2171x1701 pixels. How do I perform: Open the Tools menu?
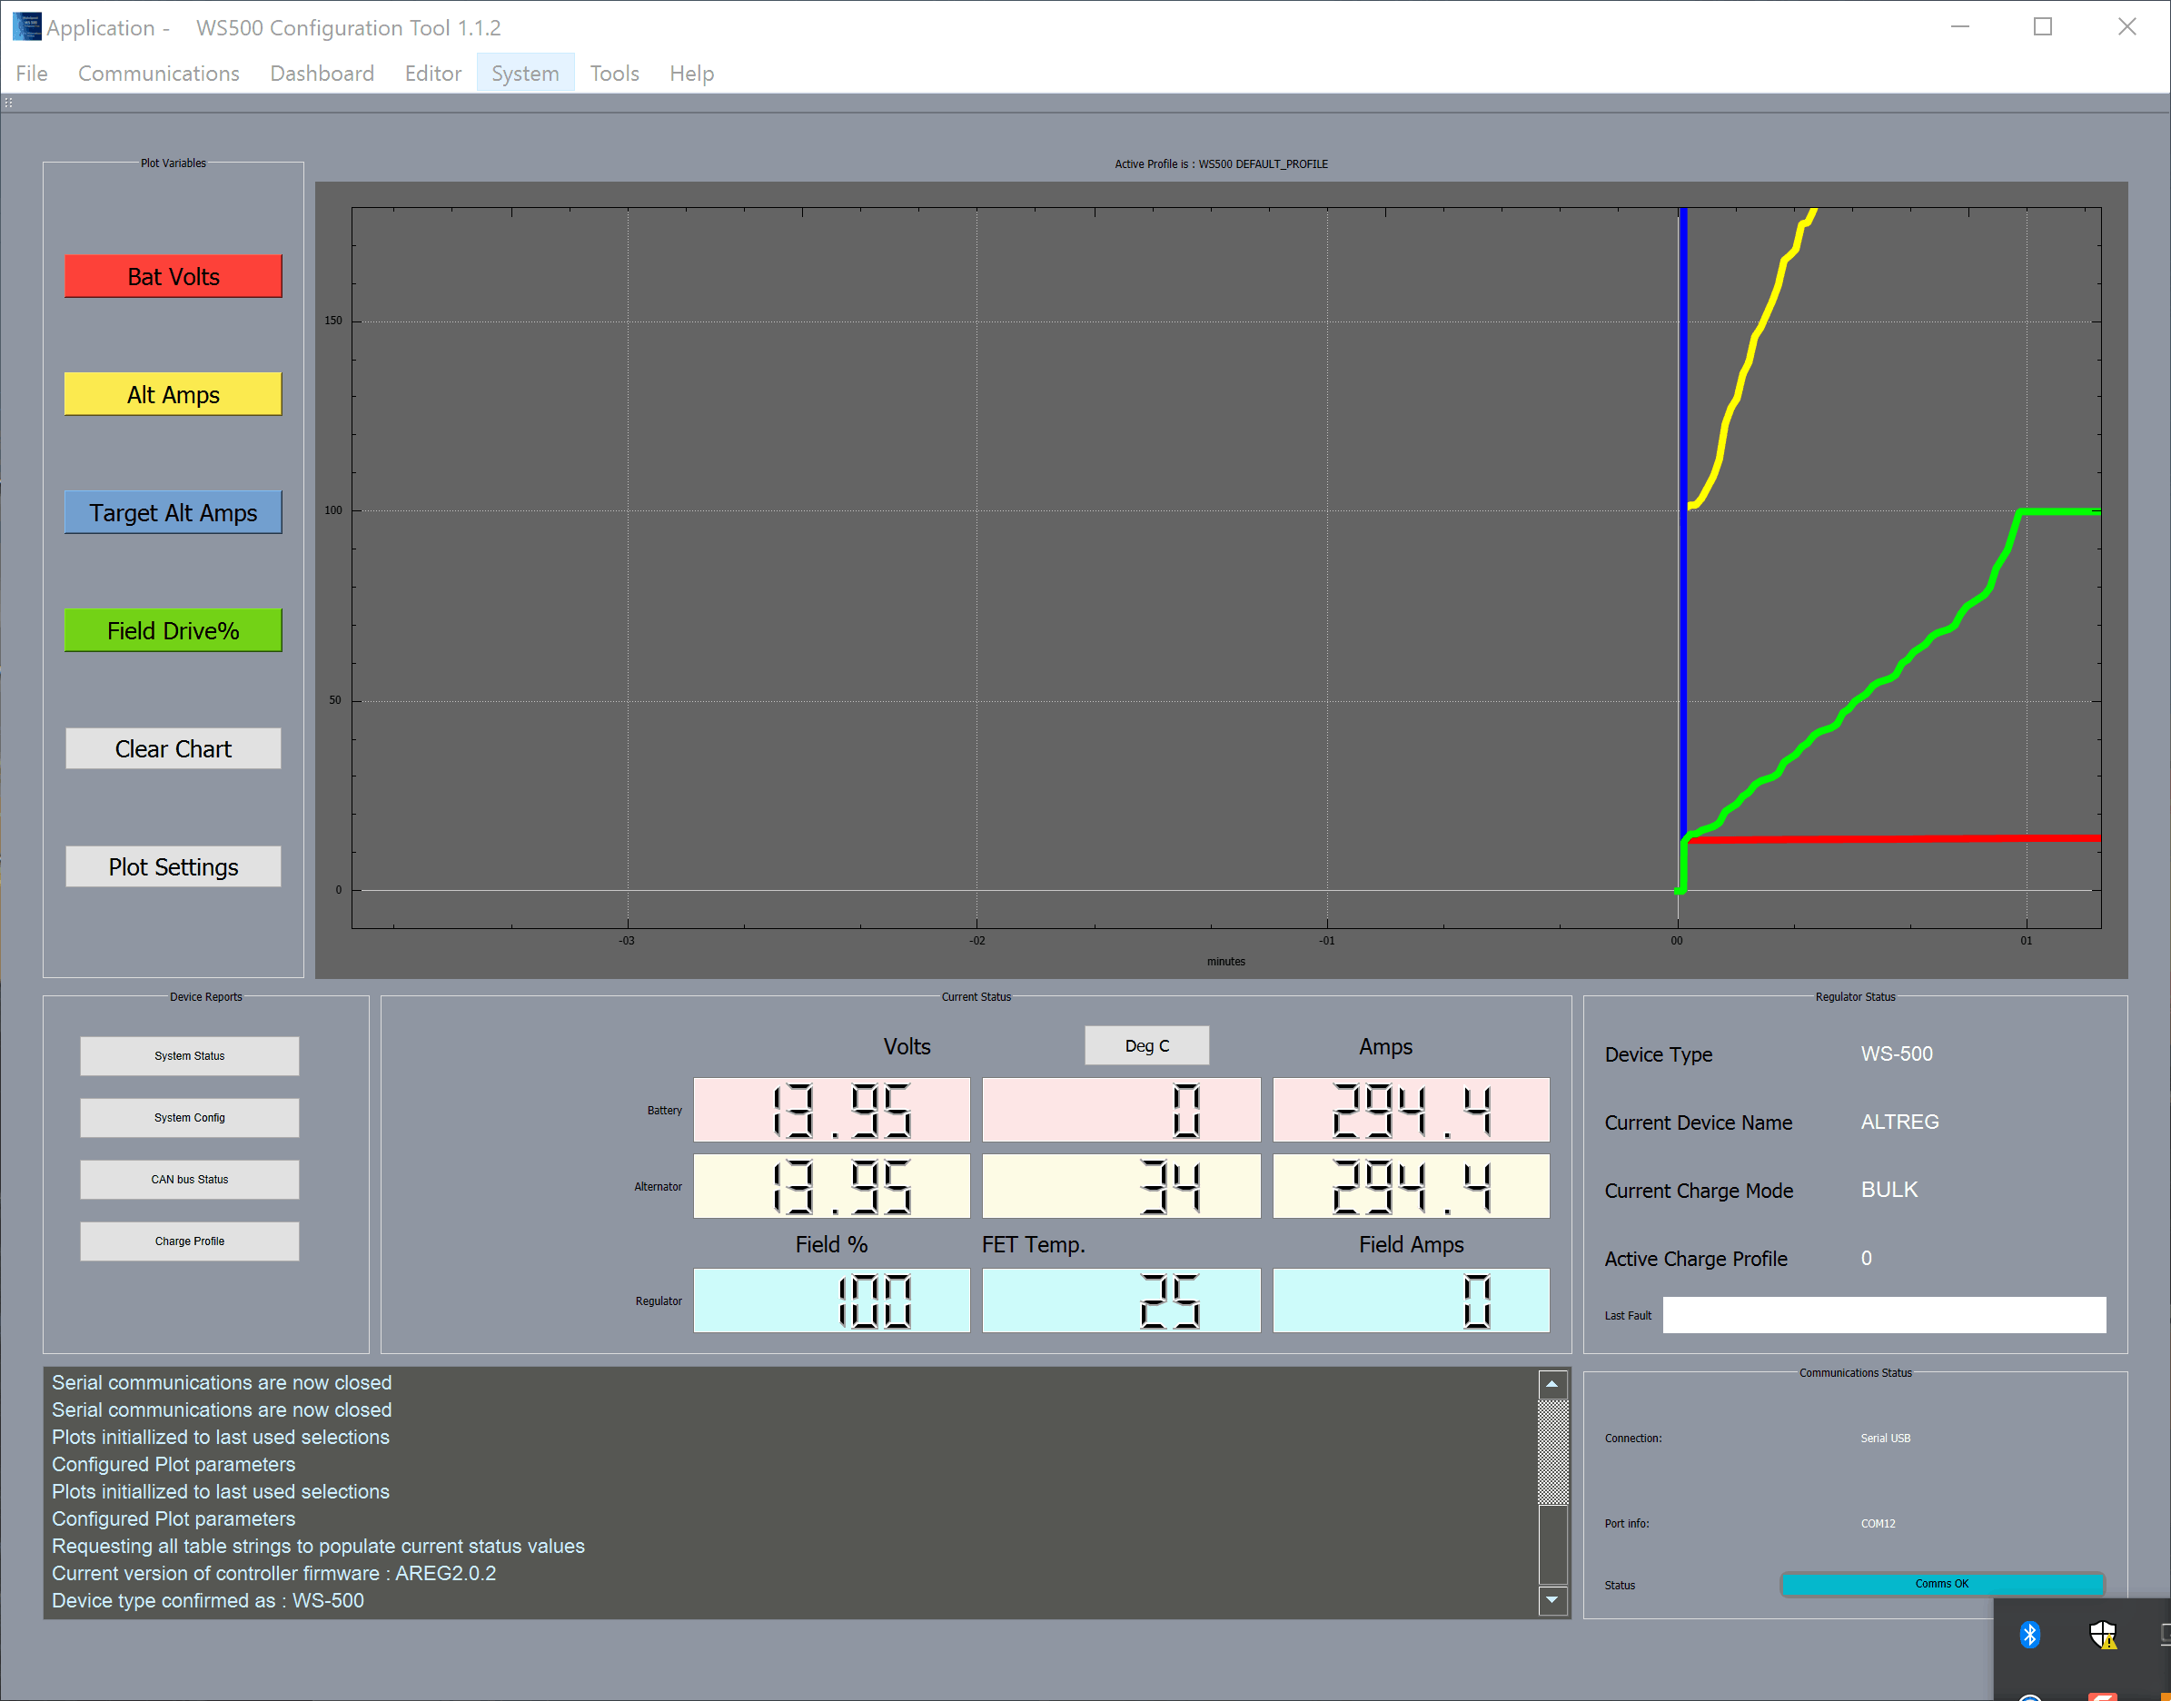pyautogui.click(x=613, y=74)
